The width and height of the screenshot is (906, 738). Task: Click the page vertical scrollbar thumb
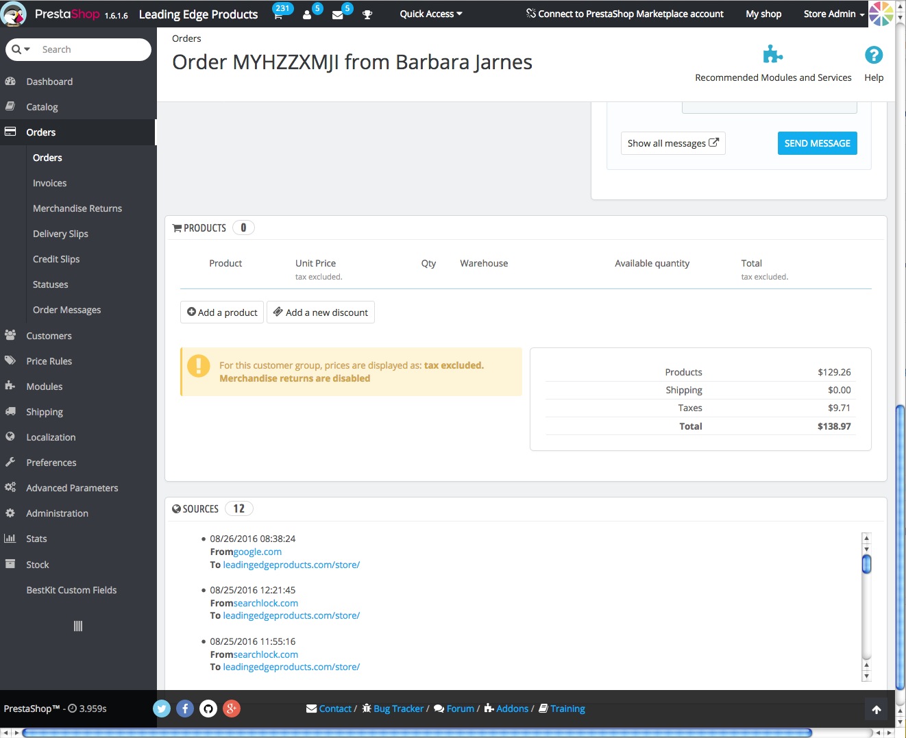click(901, 547)
